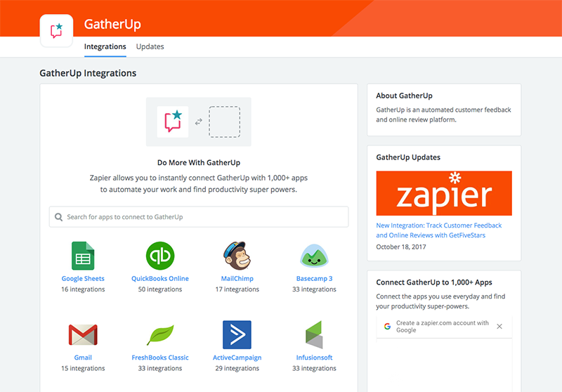562x392 pixels.
Task: Click the 'GatherUp Integrations' page heading
Action: (x=88, y=73)
